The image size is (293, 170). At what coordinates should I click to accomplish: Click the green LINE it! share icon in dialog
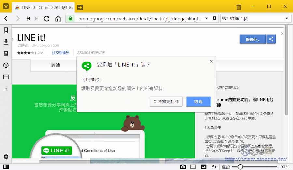coord(87,66)
